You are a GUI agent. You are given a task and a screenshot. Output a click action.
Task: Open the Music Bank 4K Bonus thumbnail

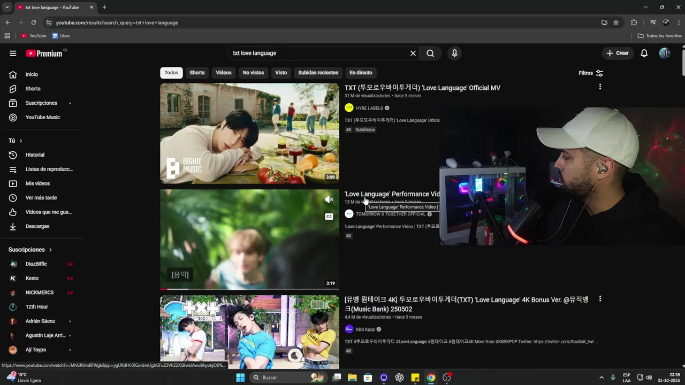coord(249,332)
